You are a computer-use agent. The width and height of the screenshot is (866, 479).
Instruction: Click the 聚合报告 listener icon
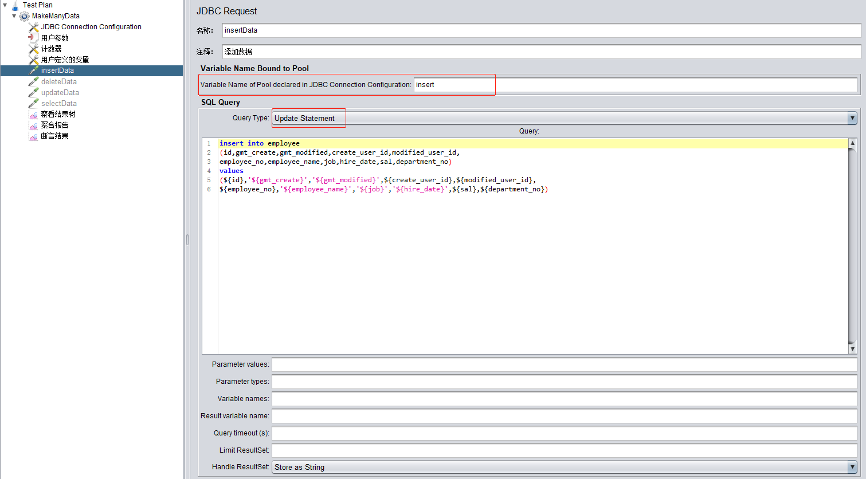34,125
